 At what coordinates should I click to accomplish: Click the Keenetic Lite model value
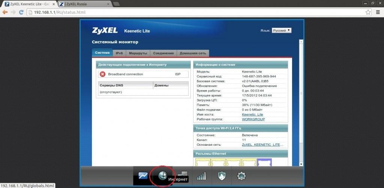click(252, 72)
